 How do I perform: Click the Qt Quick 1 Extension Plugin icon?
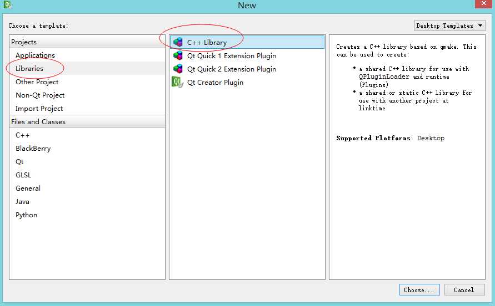pos(178,55)
